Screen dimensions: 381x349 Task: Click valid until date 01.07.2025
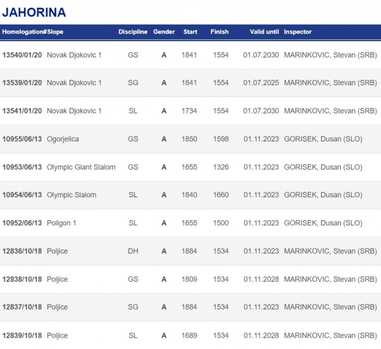261,83
